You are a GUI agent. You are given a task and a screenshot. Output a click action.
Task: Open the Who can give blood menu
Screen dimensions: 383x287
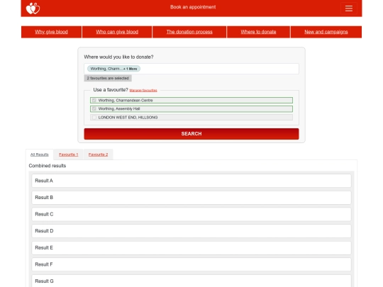coord(117,32)
